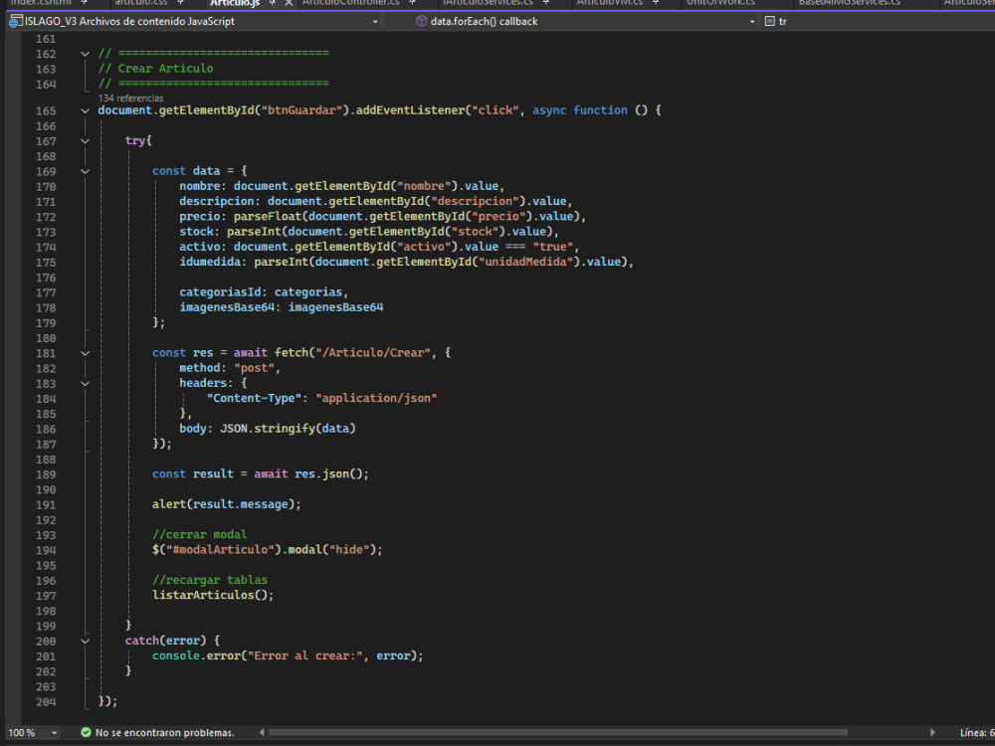The width and height of the screenshot is (995, 746).
Task: Click the horizontal scrollbar left arrow
Action: [x=262, y=733]
